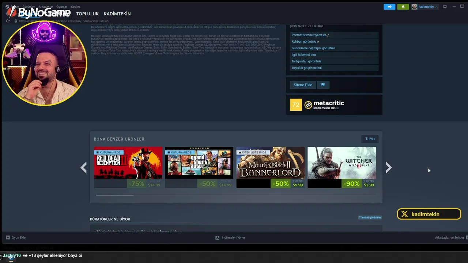Click the store URL address field
This screenshot has width=468, height=263.
point(64,21)
